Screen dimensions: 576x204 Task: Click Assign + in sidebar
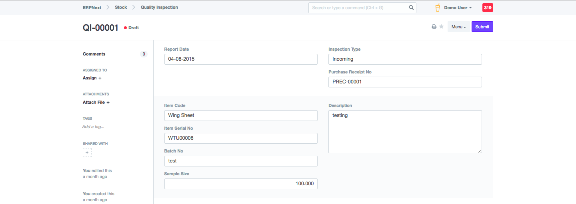92,78
